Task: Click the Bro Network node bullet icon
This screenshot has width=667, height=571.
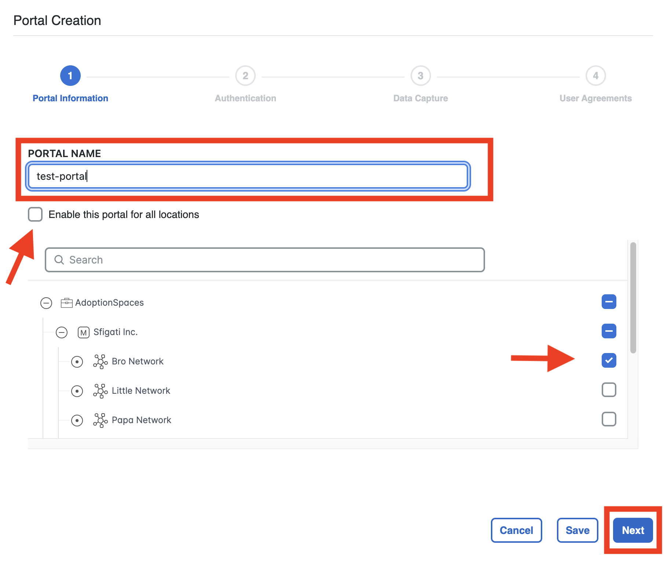Action: [77, 362]
